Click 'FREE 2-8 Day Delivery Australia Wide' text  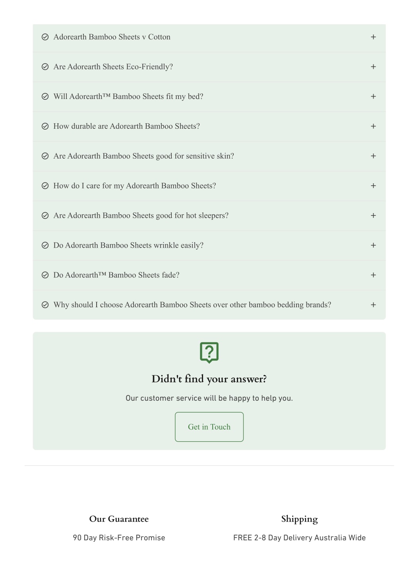[299, 538]
